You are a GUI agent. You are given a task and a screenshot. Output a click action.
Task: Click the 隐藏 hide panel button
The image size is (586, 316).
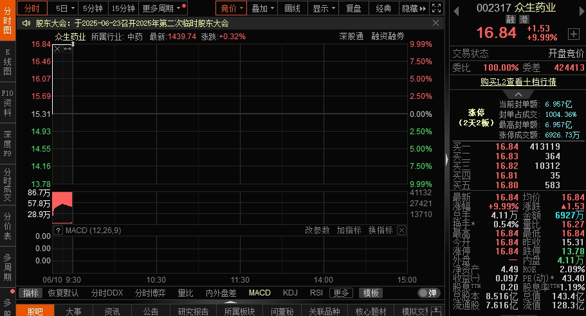tap(414, 8)
